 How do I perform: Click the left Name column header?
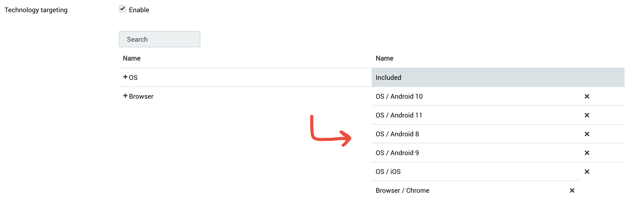[132, 58]
